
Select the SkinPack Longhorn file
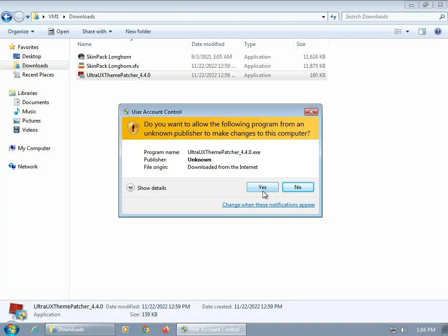201,57
